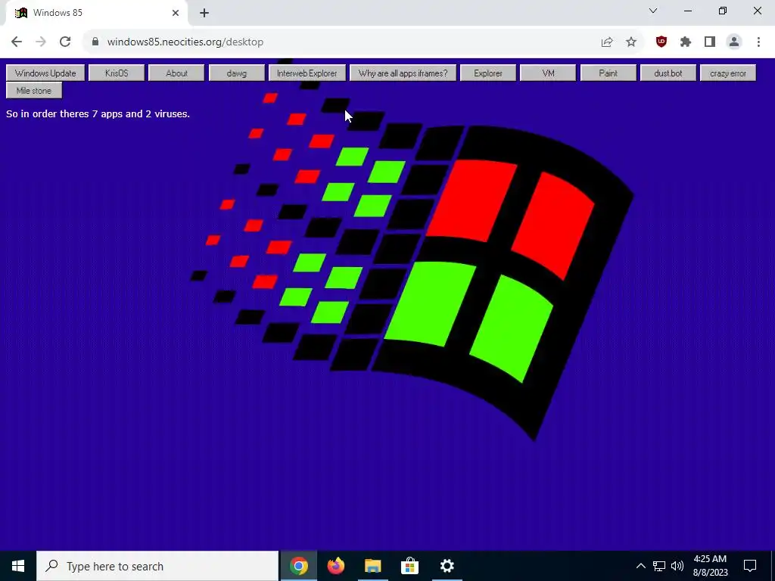775x581 pixels.
Task: Open Firefox from the taskbar
Action: 336,566
